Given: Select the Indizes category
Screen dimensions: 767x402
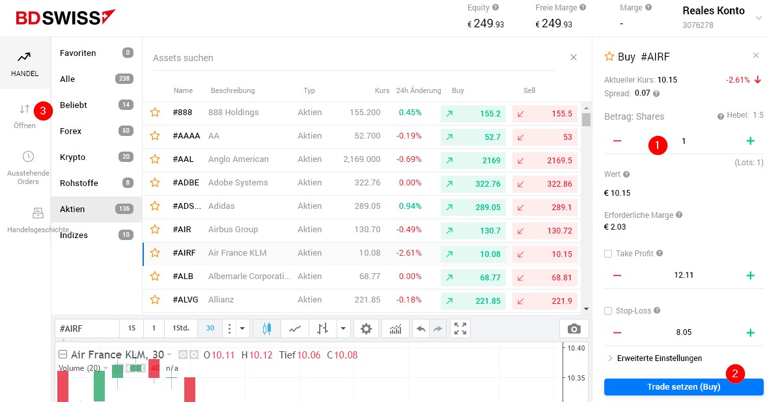Looking at the screenshot, I should pos(96,235).
